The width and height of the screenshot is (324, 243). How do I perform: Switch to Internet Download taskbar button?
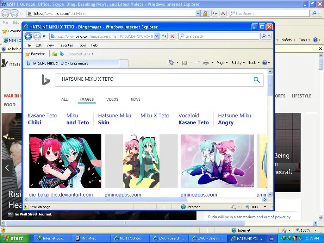coord(53,239)
